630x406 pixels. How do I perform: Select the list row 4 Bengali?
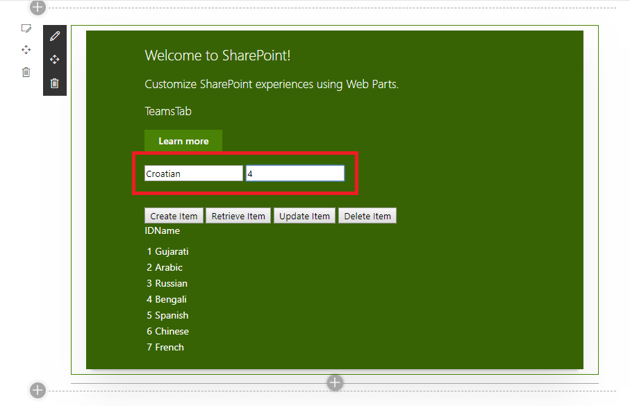[167, 300]
